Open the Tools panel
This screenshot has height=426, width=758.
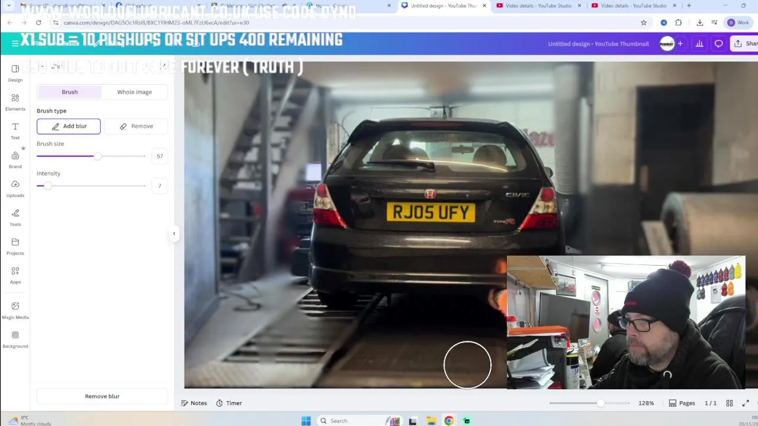(15, 217)
